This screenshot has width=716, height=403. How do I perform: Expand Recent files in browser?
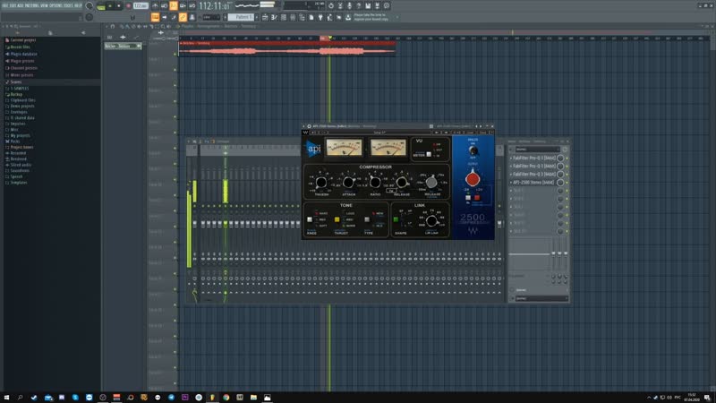coord(18,47)
